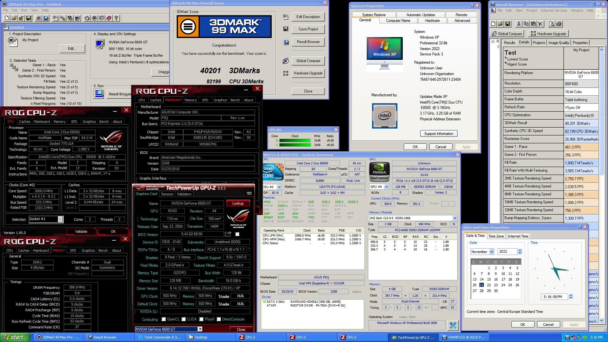This screenshot has height=342, width=608.
Task: Toggle PhysX checkbox in GPU-Z
Action: point(201,319)
